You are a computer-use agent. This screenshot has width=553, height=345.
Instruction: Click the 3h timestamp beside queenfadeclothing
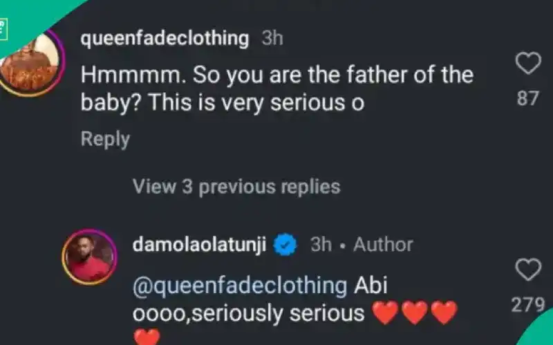(x=272, y=39)
